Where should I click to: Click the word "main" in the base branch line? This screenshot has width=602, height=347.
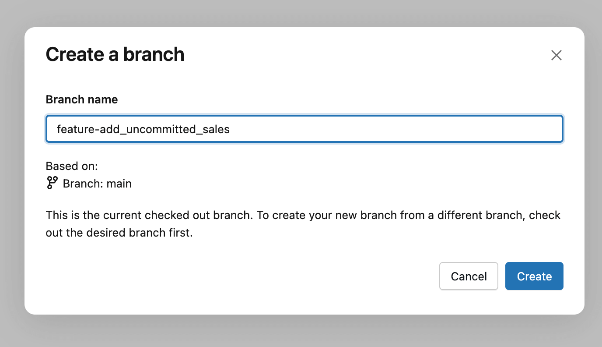point(118,184)
